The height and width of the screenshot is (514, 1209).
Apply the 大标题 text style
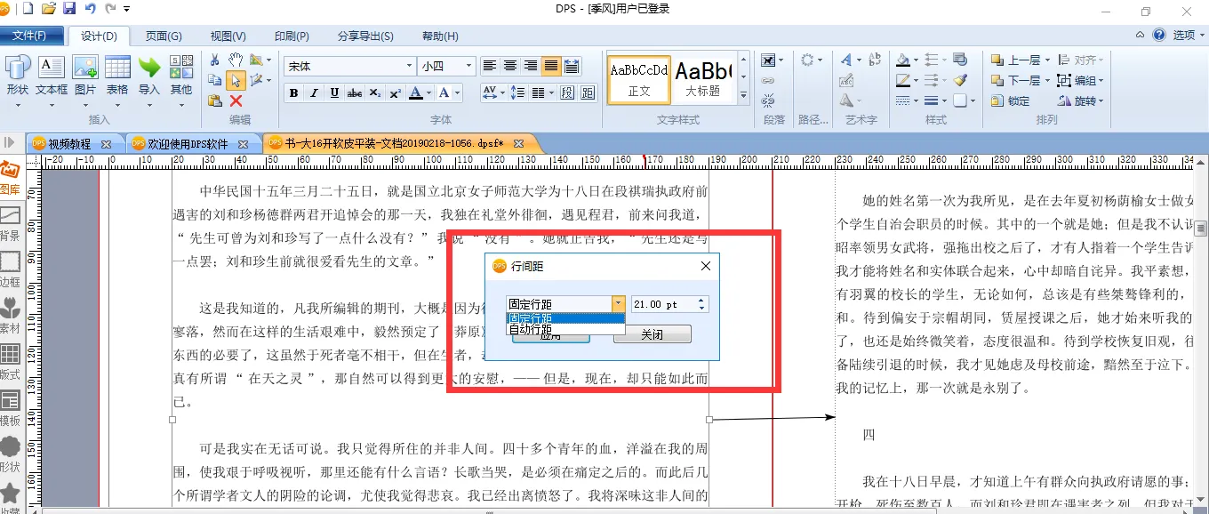click(x=702, y=79)
